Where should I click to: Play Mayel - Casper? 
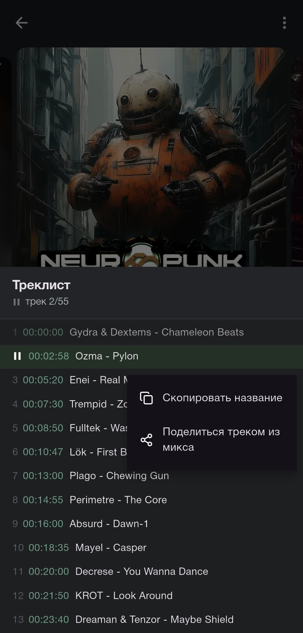(x=151, y=548)
